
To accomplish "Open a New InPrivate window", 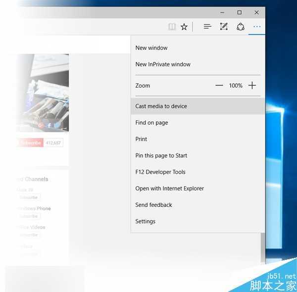I will [198, 64].
